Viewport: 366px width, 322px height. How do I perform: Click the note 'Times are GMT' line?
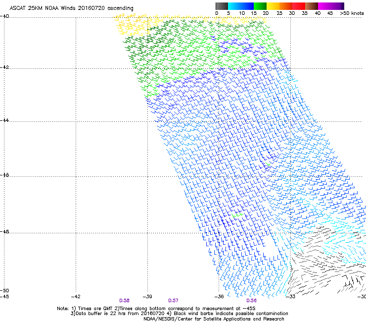156,309
